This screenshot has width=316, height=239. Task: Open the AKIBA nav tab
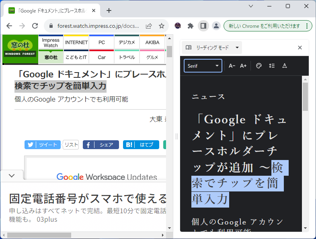152,42
